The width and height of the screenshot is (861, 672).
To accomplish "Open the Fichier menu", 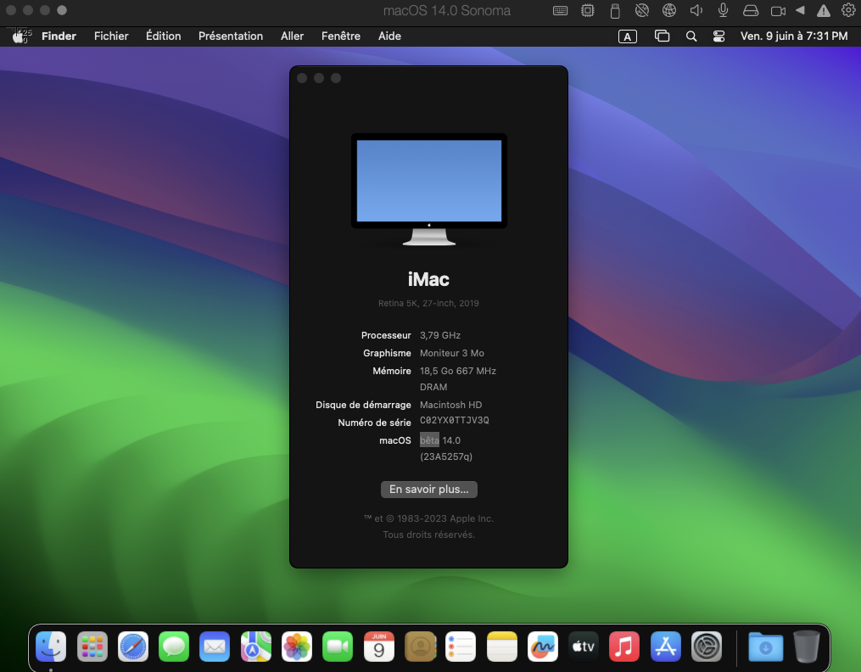I will pyautogui.click(x=111, y=36).
